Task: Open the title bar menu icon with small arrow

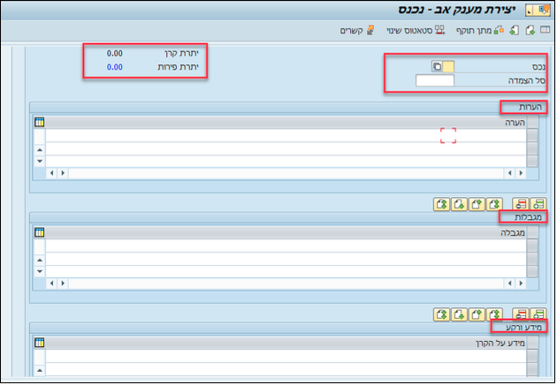Action: click(x=530, y=11)
